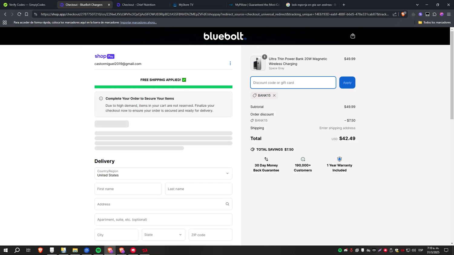The height and width of the screenshot is (255, 454).
Task: Launch Spotify from the taskbar
Action: point(98,250)
